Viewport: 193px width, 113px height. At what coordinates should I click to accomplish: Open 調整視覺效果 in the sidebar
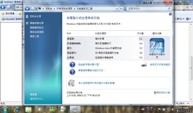coord(37,23)
